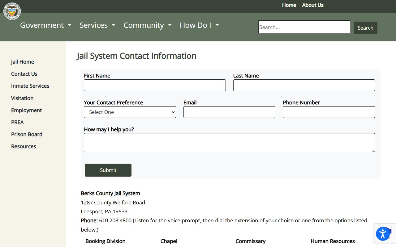Click the phone number 610.208.4800

[x=115, y=220]
